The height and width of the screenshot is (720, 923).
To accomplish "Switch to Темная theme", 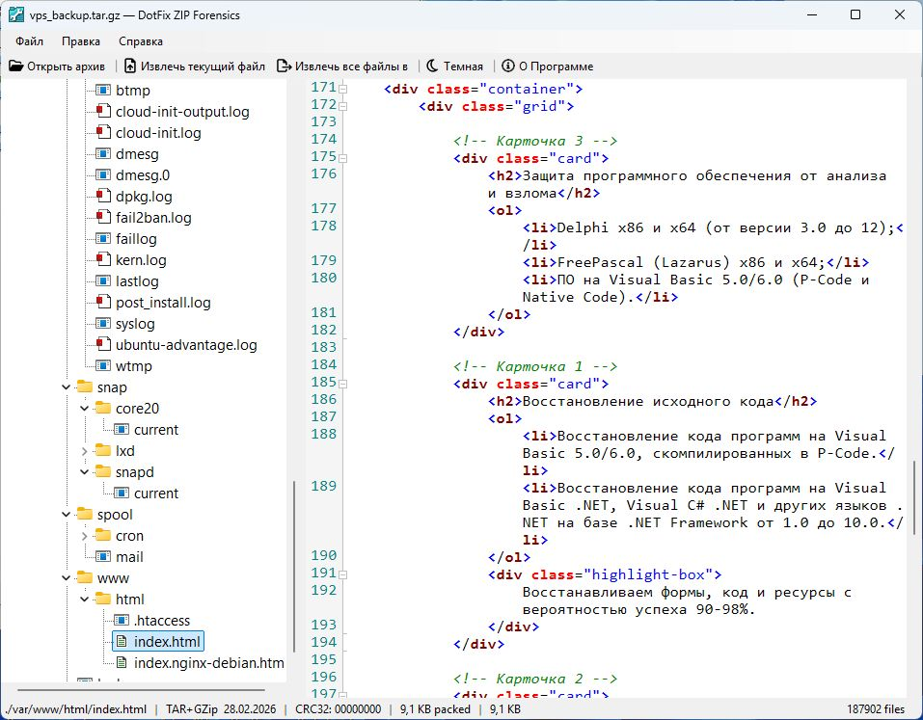I will coord(455,66).
